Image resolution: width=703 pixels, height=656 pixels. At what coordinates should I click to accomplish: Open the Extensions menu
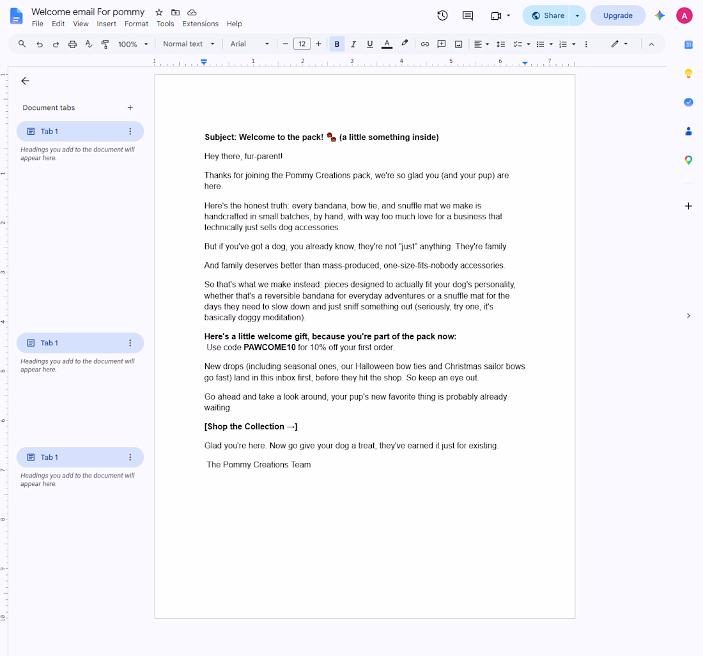point(201,24)
